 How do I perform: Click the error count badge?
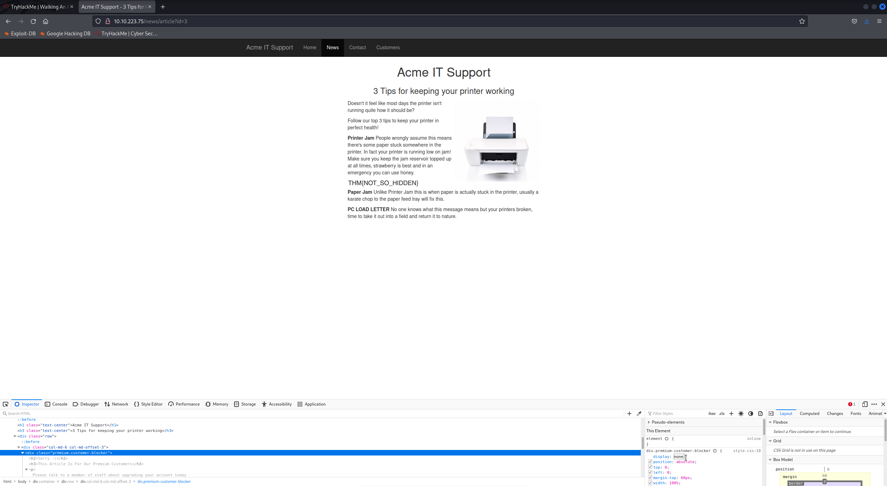(x=852, y=404)
